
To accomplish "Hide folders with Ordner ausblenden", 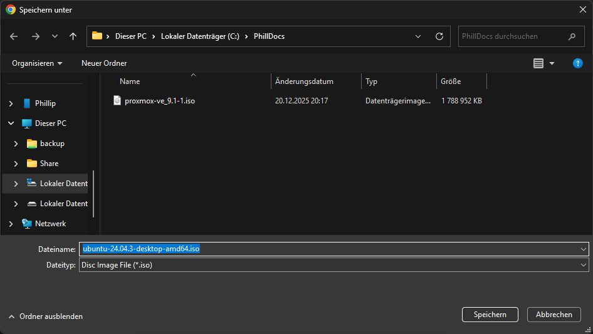I will click(x=45, y=316).
